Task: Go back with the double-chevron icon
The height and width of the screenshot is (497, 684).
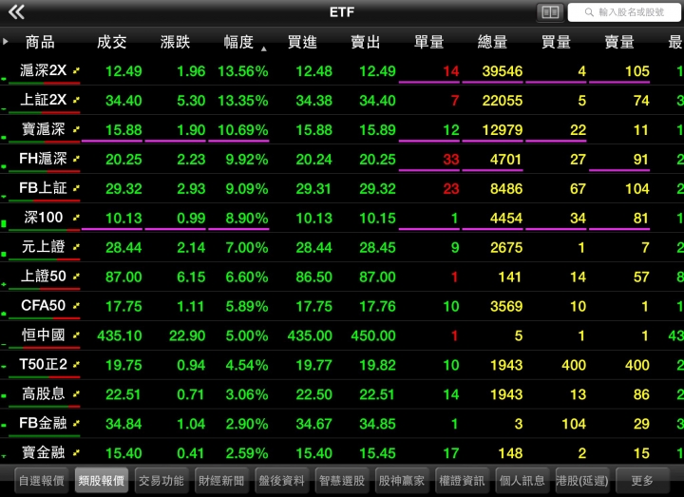Action: click(x=16, y=11)
